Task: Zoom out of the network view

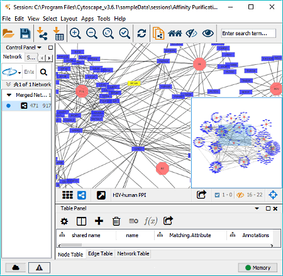Action: (x=92, y=33)
